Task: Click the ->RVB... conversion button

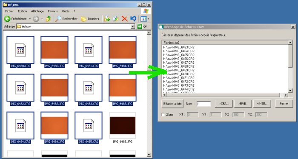Action: pyautogui.click(x=243, y=104)
